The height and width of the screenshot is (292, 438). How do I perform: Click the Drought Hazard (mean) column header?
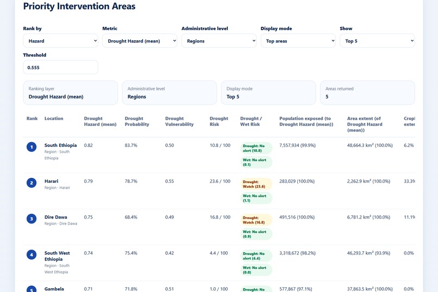100,121
